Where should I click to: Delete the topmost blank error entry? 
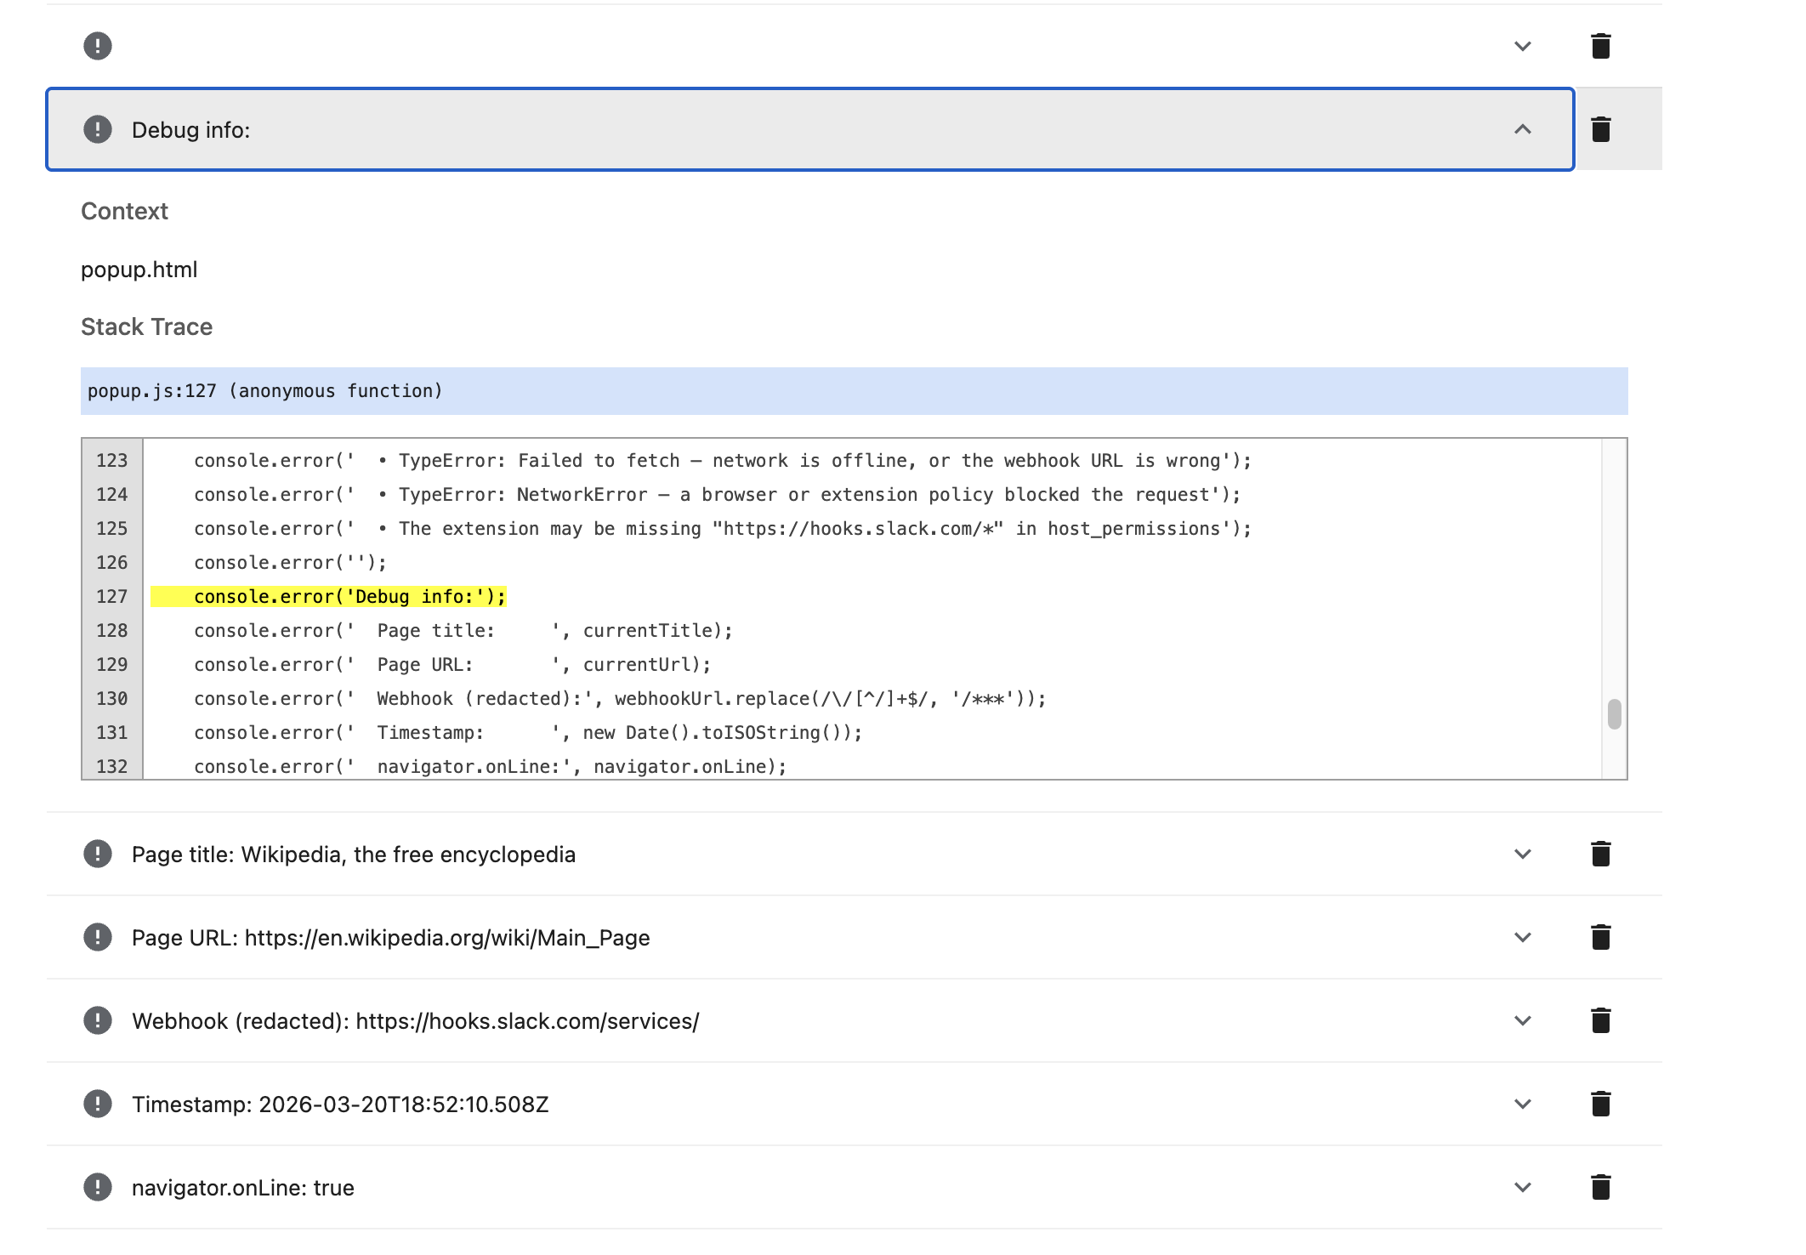pyautogui.click(x=1600, y=46)
